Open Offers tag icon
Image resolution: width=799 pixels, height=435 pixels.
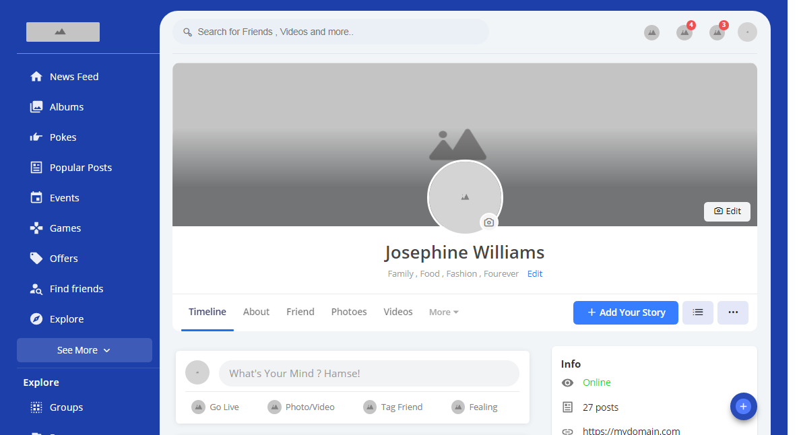pyautogui.click(x=36, y=259)
